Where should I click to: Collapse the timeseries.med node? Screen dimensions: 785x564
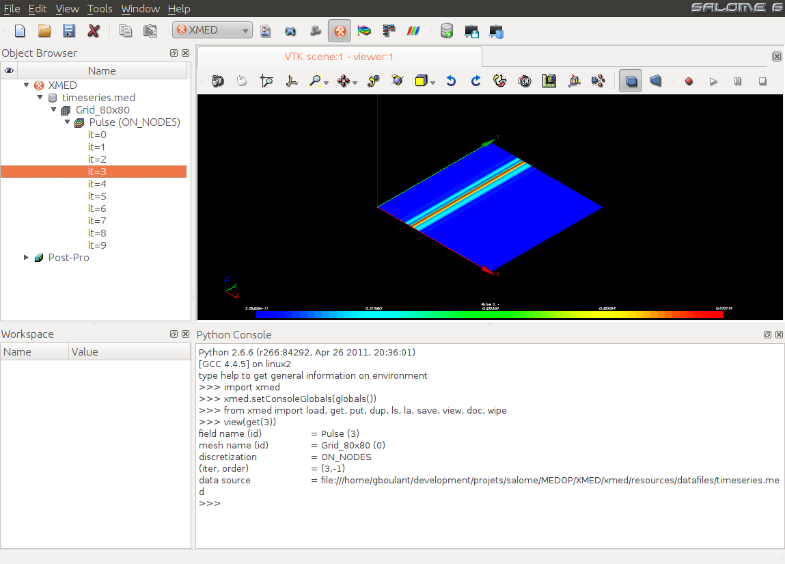[40, 97]
